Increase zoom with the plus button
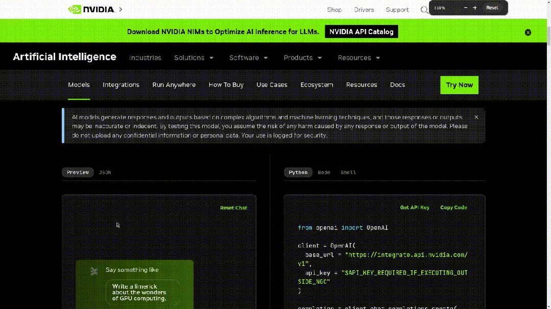Viewport: 551px width, 309px height. click(475, 8)
